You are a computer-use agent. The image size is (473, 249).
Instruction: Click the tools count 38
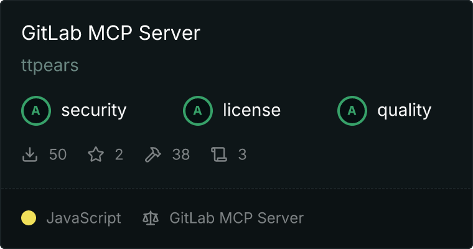pyautogui.click(x=181, y=154)
